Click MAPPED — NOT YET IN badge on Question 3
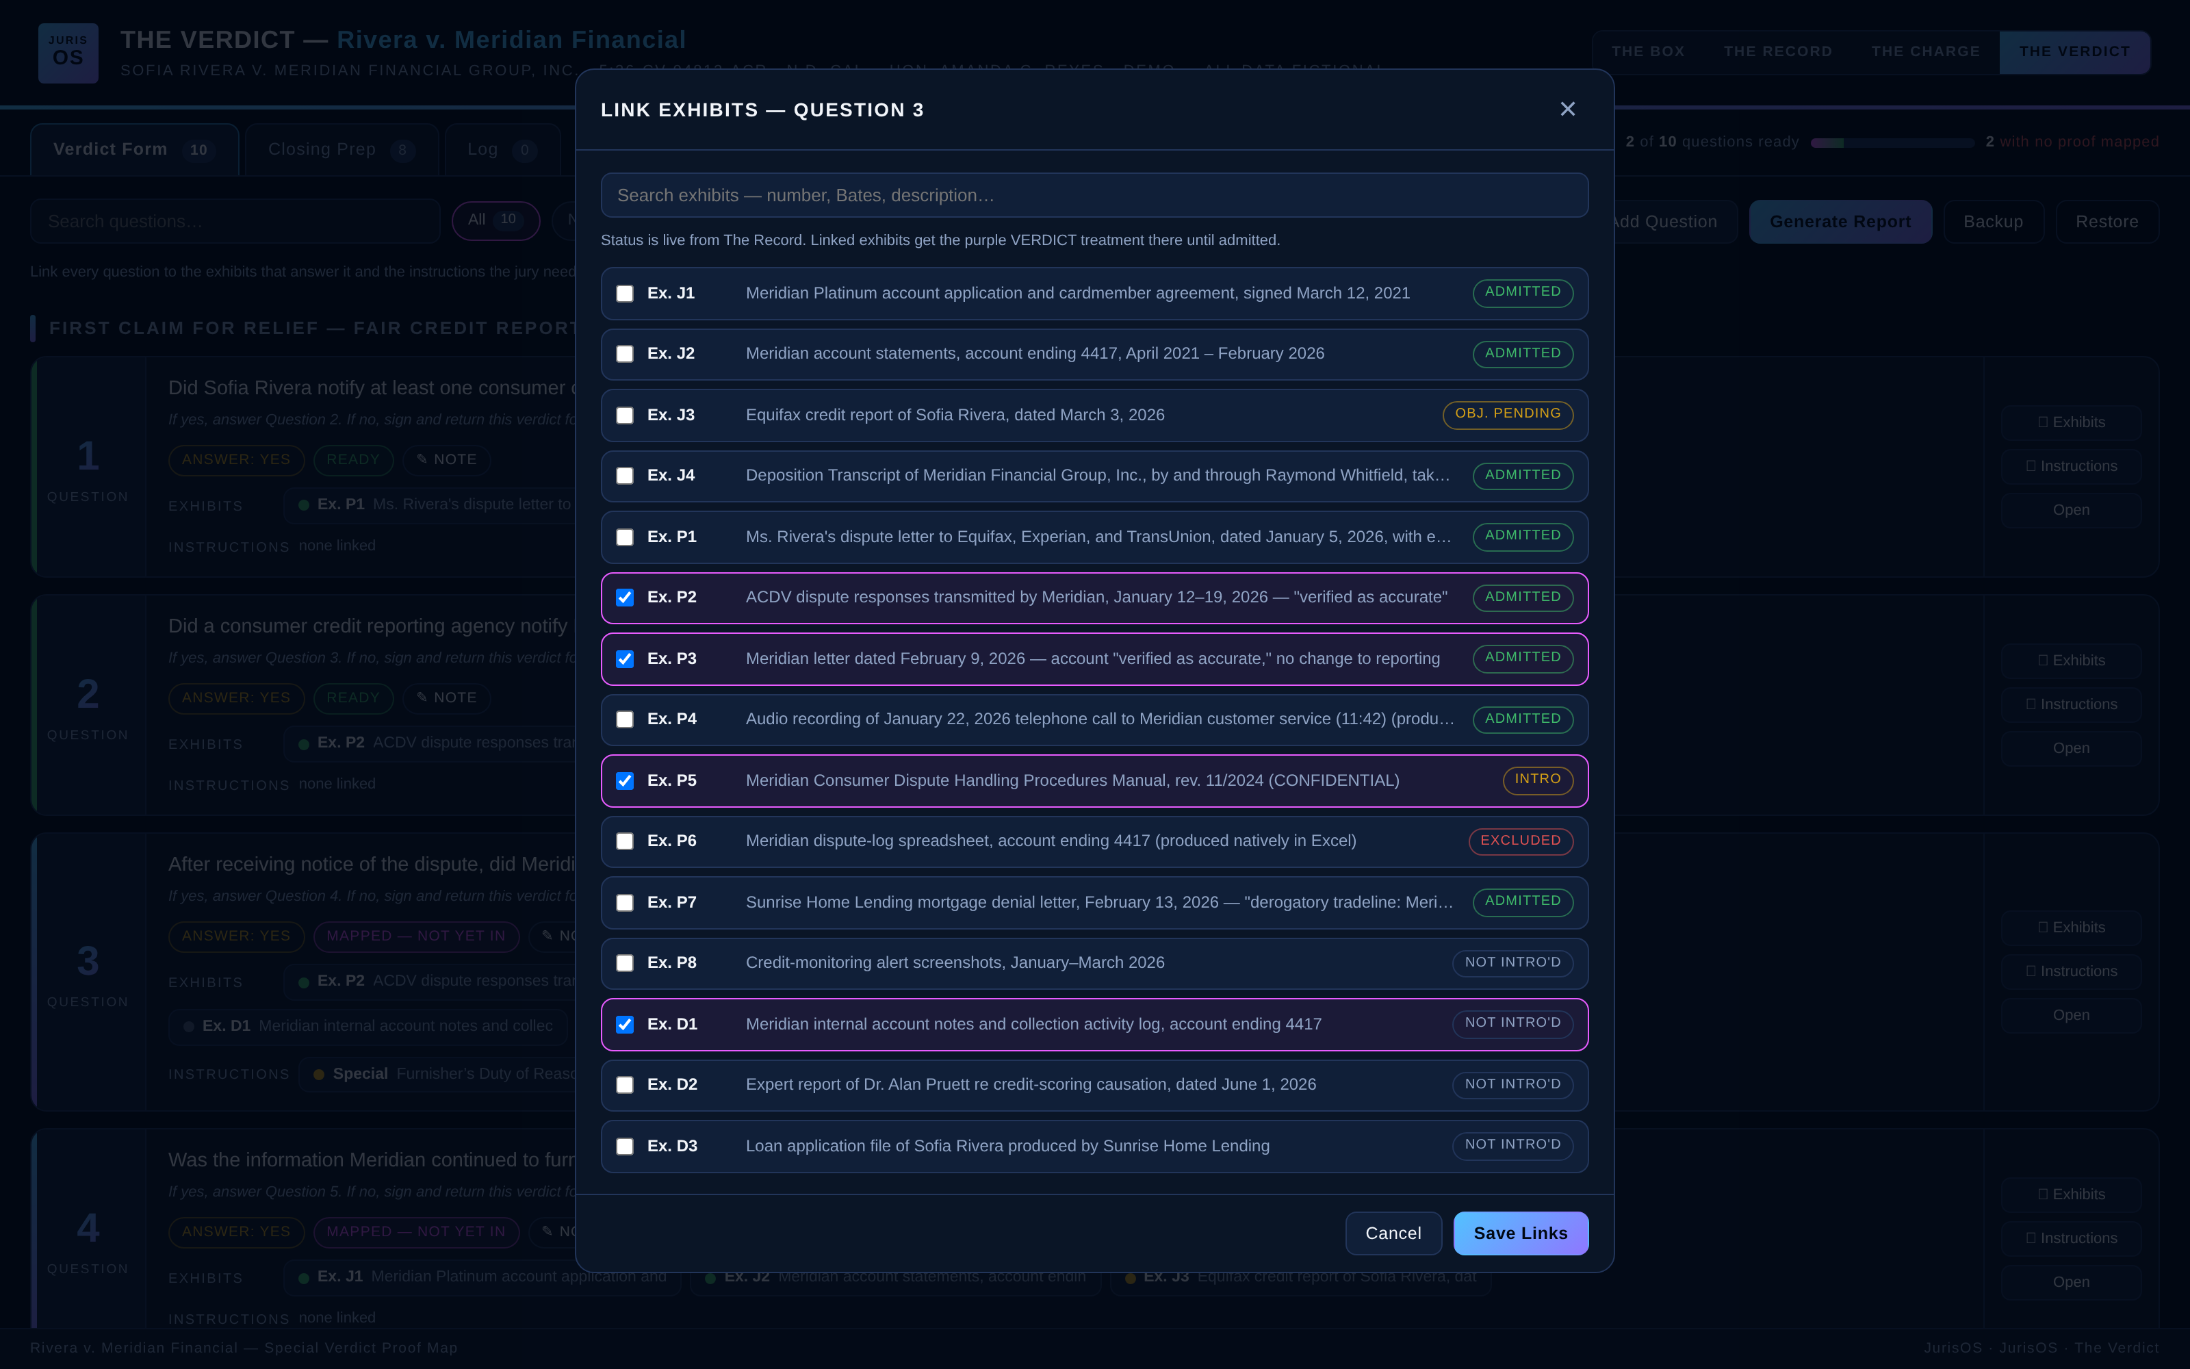 point(416,936)
